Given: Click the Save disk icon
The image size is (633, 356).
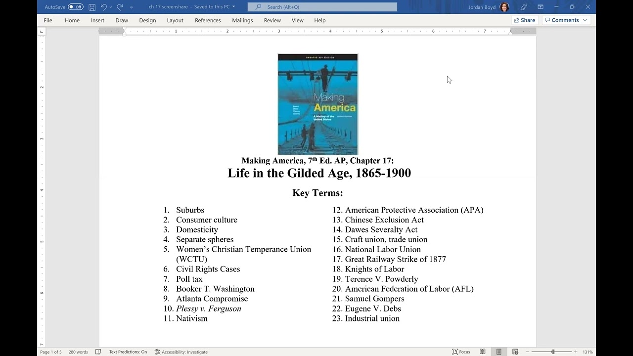Looking at the screenshot, I should coord(92,7).
